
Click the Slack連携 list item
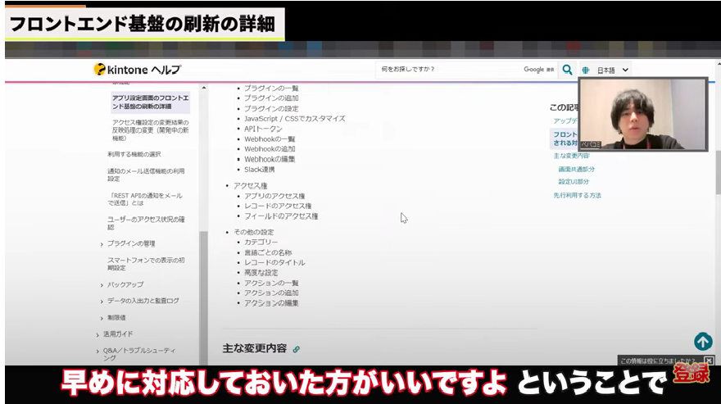point(260,170)
